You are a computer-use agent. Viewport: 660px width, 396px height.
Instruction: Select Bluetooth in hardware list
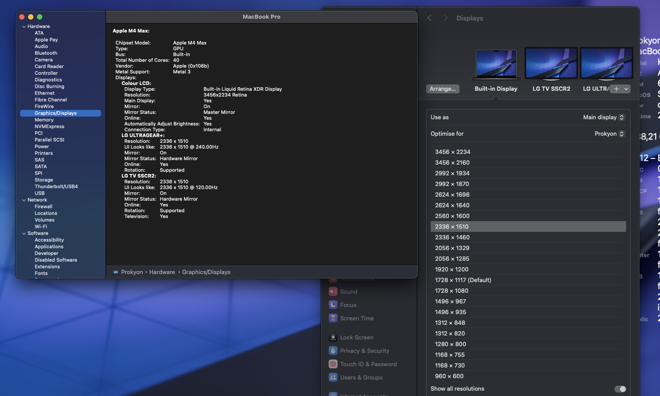tap(46, 53)
